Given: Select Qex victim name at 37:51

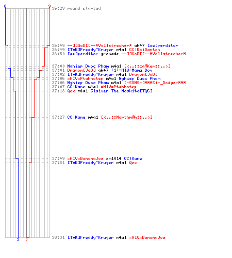Looking at the screenshot, I should click(133, 163).
